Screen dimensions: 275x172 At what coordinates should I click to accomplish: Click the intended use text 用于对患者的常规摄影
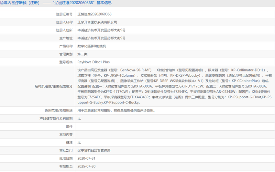tap(116, 111)
